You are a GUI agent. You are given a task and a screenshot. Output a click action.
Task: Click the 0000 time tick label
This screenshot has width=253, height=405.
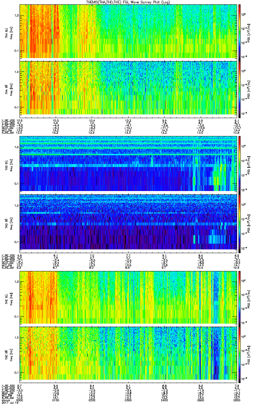point(20,400)
